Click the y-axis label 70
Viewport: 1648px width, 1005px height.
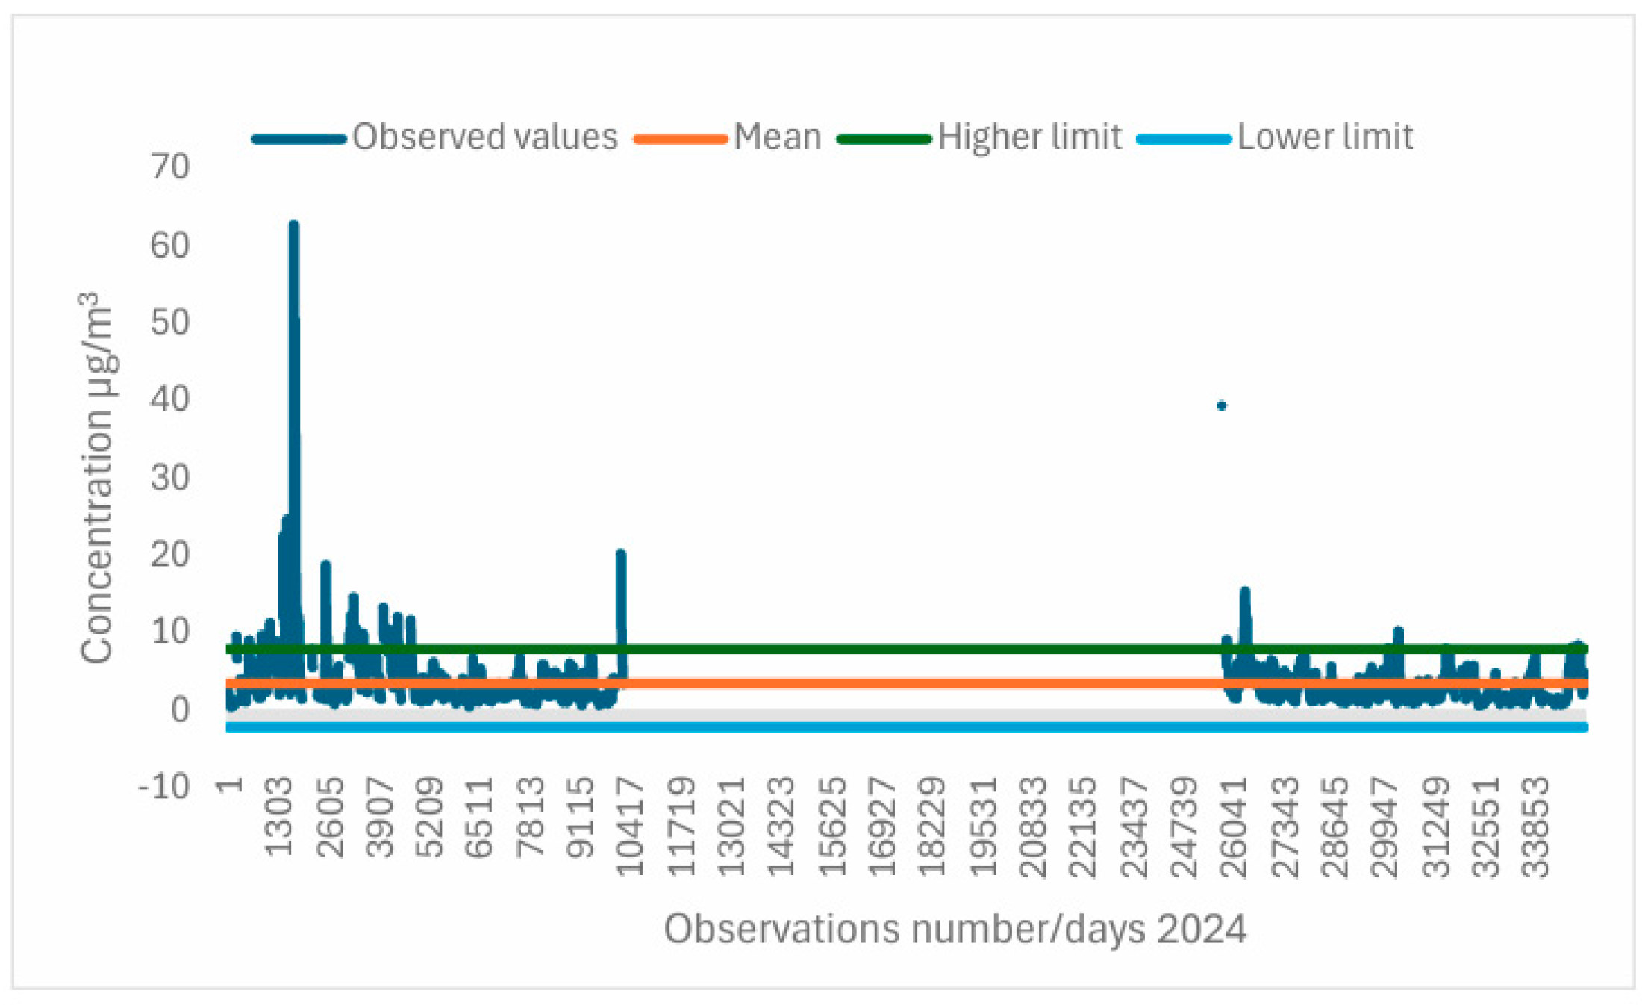(170, 167)
